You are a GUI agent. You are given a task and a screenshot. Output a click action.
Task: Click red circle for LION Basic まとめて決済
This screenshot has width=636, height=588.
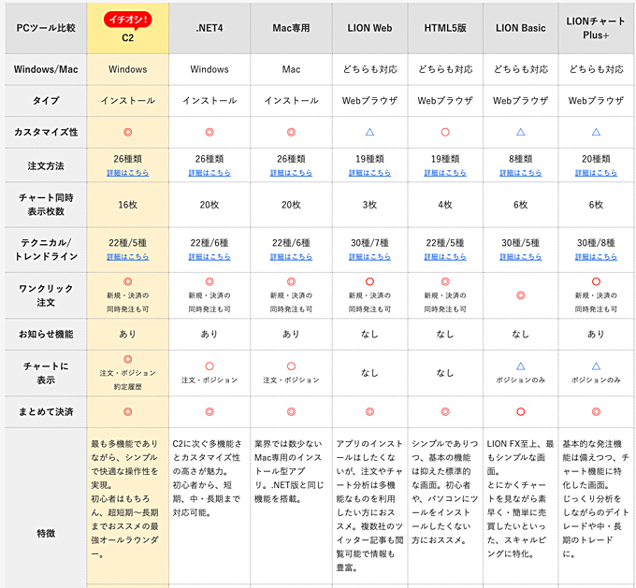(x=520, y=412)
